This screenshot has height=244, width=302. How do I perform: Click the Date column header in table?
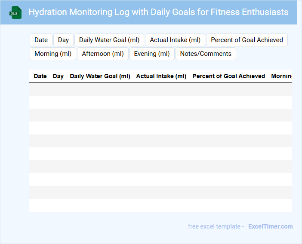click(x=40, y=76)
